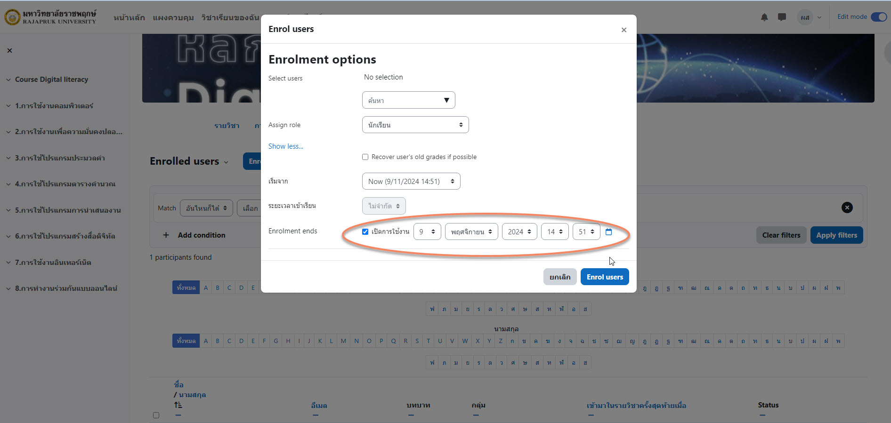The width and height of the screenshot is (891, 423).
Task: Open หน้าหลัก in the top navigation
Action: (129, 17)
